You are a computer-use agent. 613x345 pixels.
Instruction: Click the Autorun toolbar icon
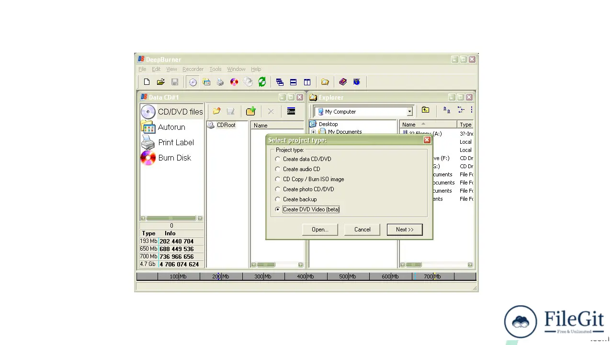pyautogui.click(x=206, y=82)
